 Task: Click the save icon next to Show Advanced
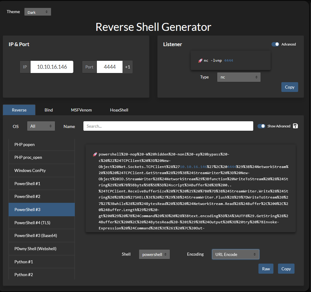tap(295, 126)
